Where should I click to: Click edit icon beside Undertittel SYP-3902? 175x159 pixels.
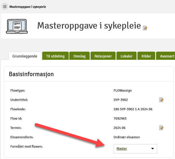click(161, 100)
